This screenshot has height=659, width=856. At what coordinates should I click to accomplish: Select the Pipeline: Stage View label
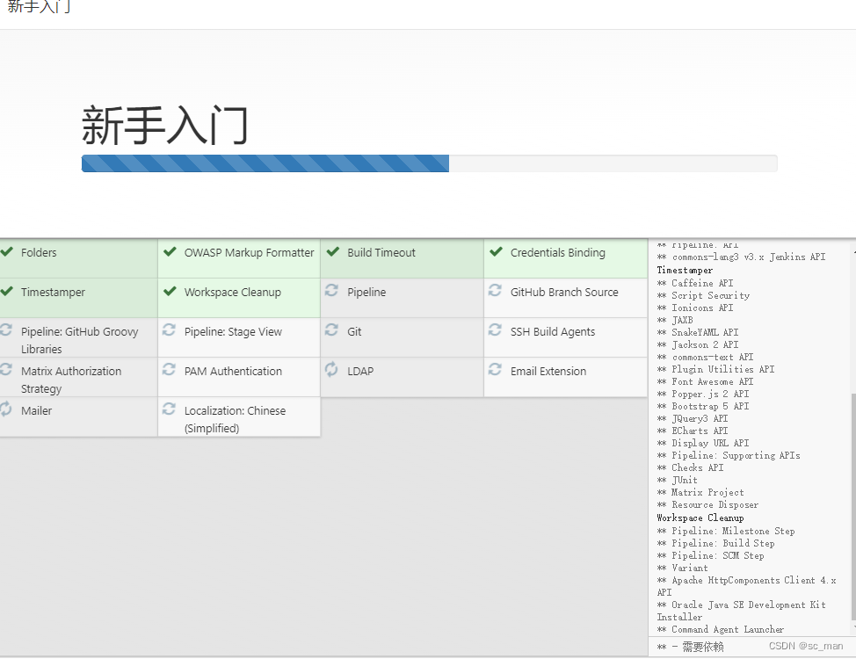point(233,331)
